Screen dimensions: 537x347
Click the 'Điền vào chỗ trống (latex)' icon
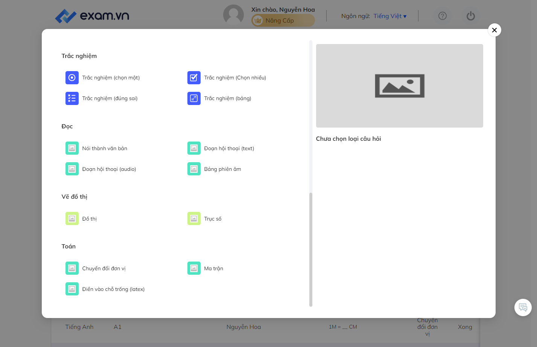point(72,289)
